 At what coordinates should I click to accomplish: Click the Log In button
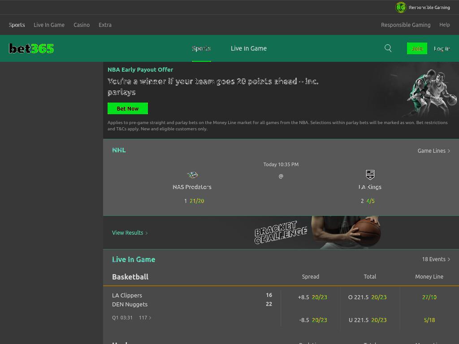click(442, 48)
